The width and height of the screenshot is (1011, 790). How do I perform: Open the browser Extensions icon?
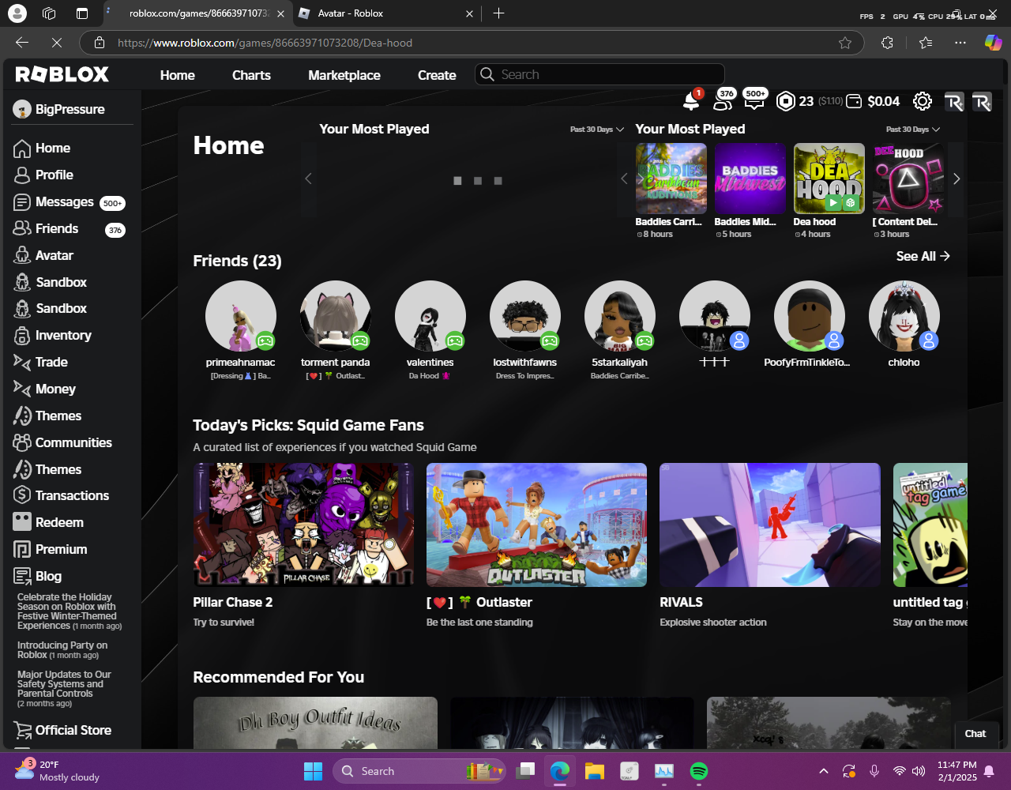click(x=887, y=43)
